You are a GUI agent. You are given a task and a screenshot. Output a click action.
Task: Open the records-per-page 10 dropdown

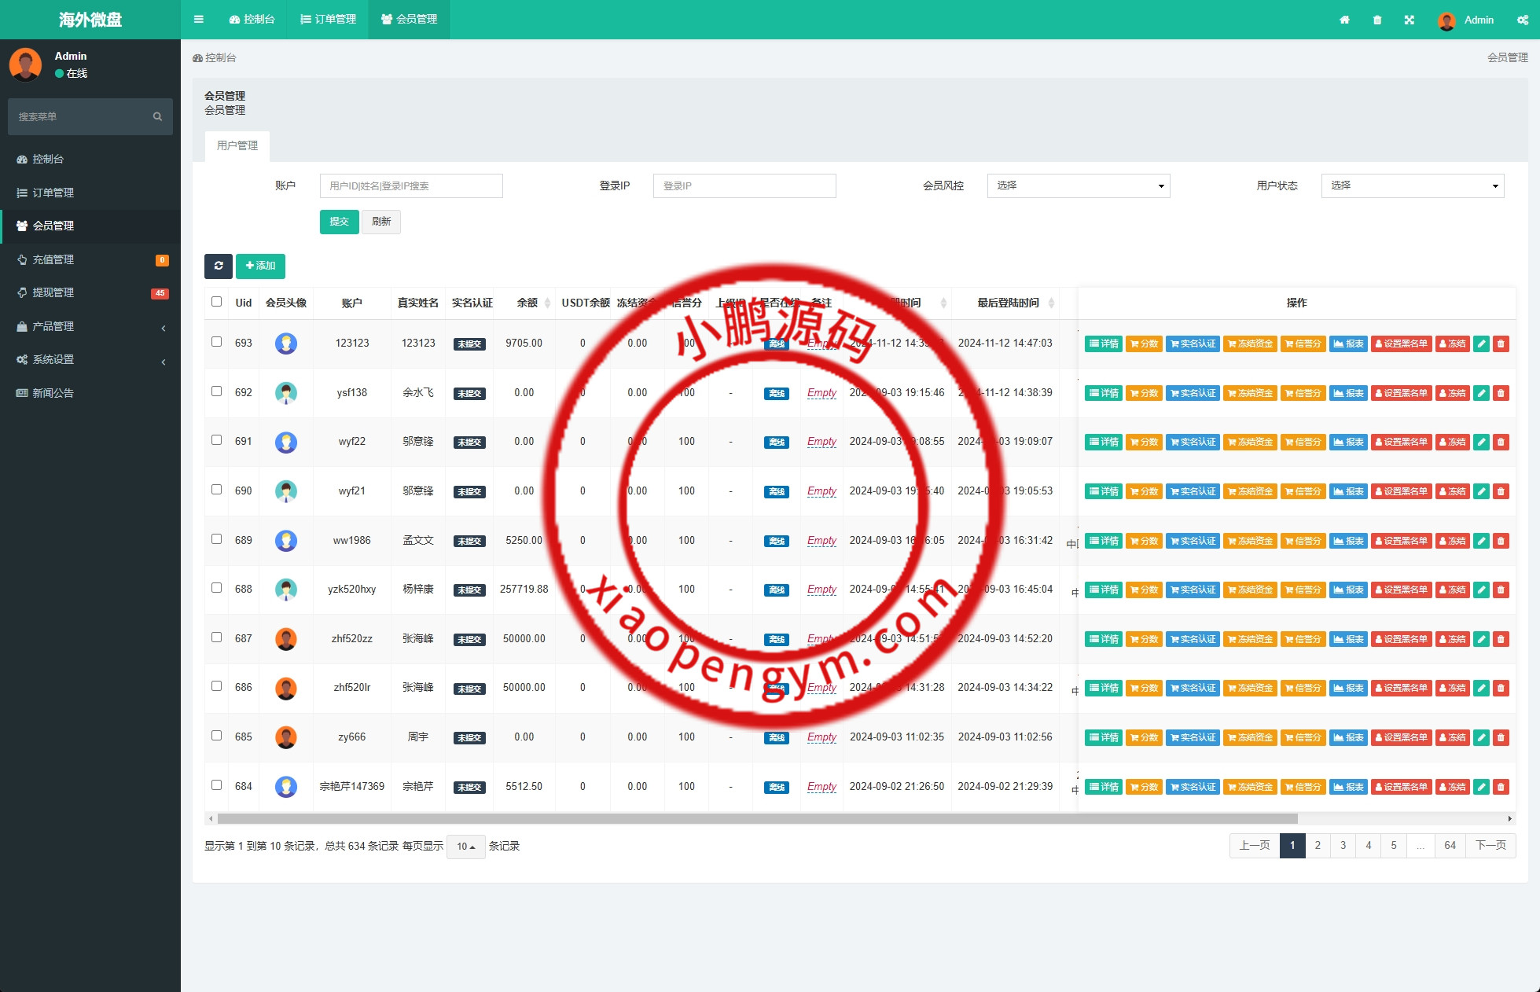coord(466,847)
